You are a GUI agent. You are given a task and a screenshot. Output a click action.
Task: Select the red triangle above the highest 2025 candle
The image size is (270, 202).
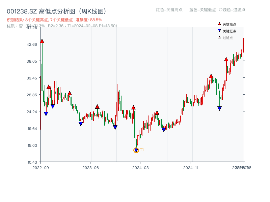226,60
